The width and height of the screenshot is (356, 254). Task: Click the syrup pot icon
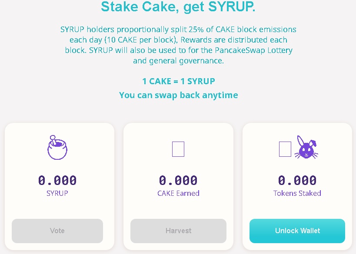[57, 148]
